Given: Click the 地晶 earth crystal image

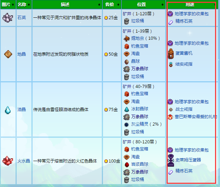Looking at the screenshot, I should pos(8,54).
